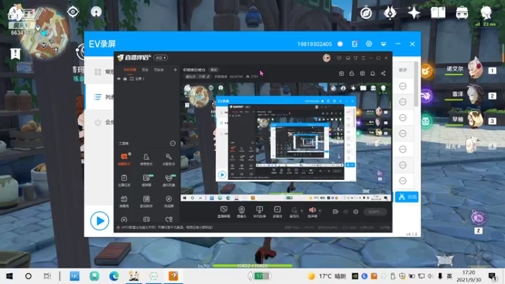Open the Windows Start menu
This screenshot has width=505, height=284.
(9, 276)
